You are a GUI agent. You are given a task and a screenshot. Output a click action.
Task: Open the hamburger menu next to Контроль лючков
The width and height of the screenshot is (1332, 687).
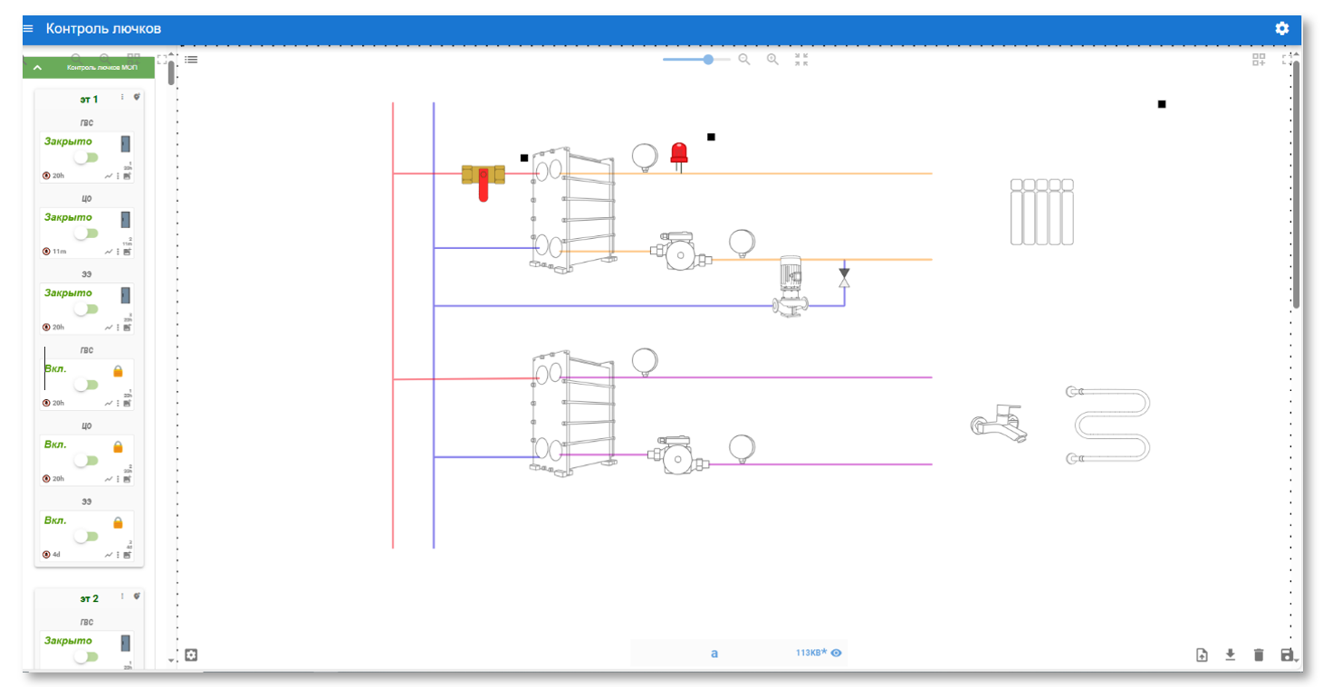pos(28,29)
